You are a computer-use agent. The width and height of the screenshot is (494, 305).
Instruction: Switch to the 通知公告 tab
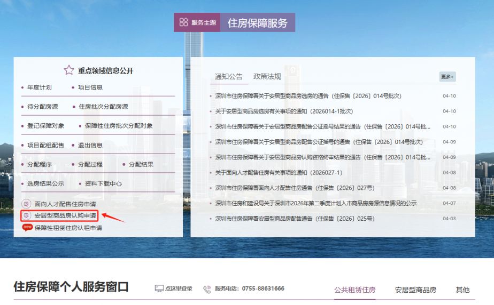pyautogui.click(x=229, y=76)
